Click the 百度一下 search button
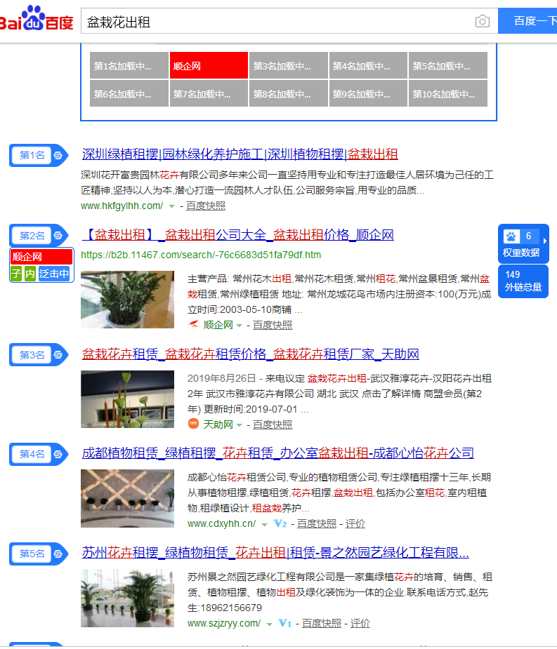 click(527, 20)
